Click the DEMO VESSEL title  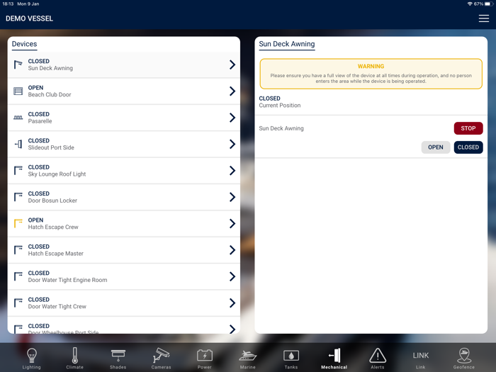tap(30, 18)
